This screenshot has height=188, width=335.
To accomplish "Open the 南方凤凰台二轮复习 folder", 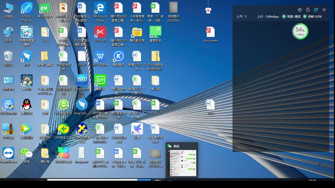I will (x=63, y=12).
